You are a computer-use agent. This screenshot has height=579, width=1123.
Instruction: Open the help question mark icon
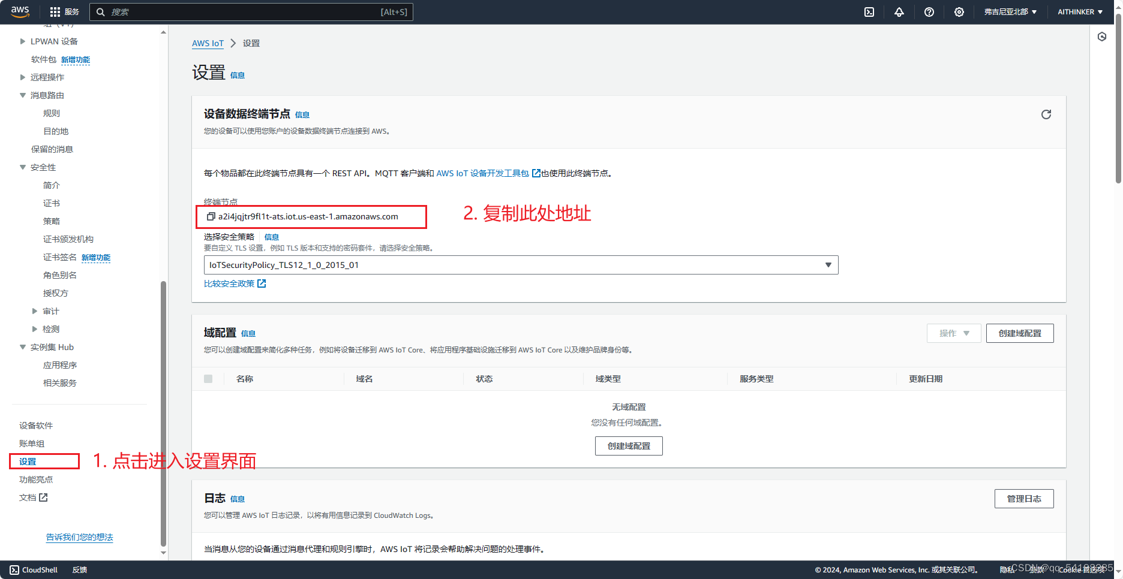click(x=929, y=12)
